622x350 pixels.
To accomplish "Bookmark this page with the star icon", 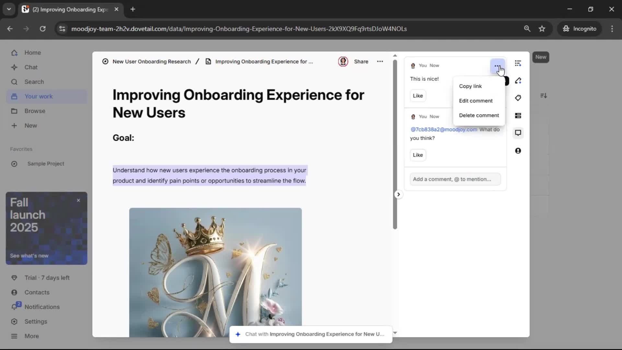I will pos(542,29).
